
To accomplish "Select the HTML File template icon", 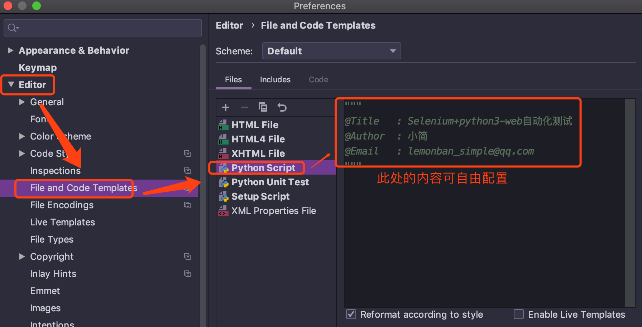I will point(223,125).
